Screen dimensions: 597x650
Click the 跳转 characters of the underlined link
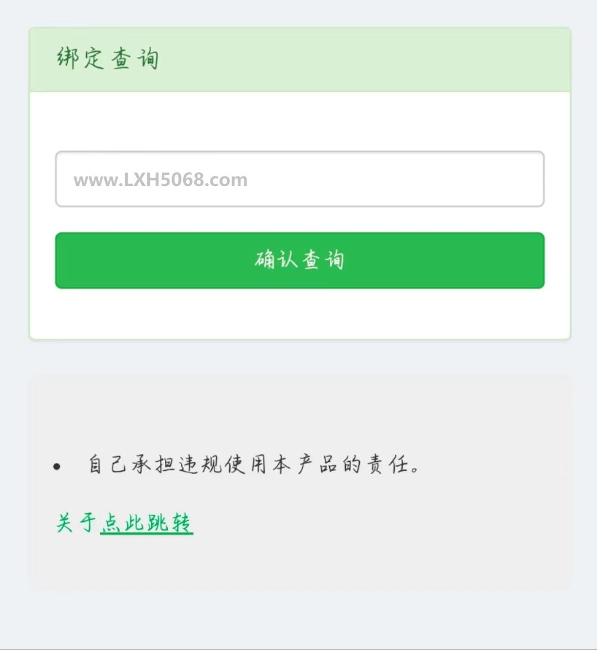coord(169,523)
